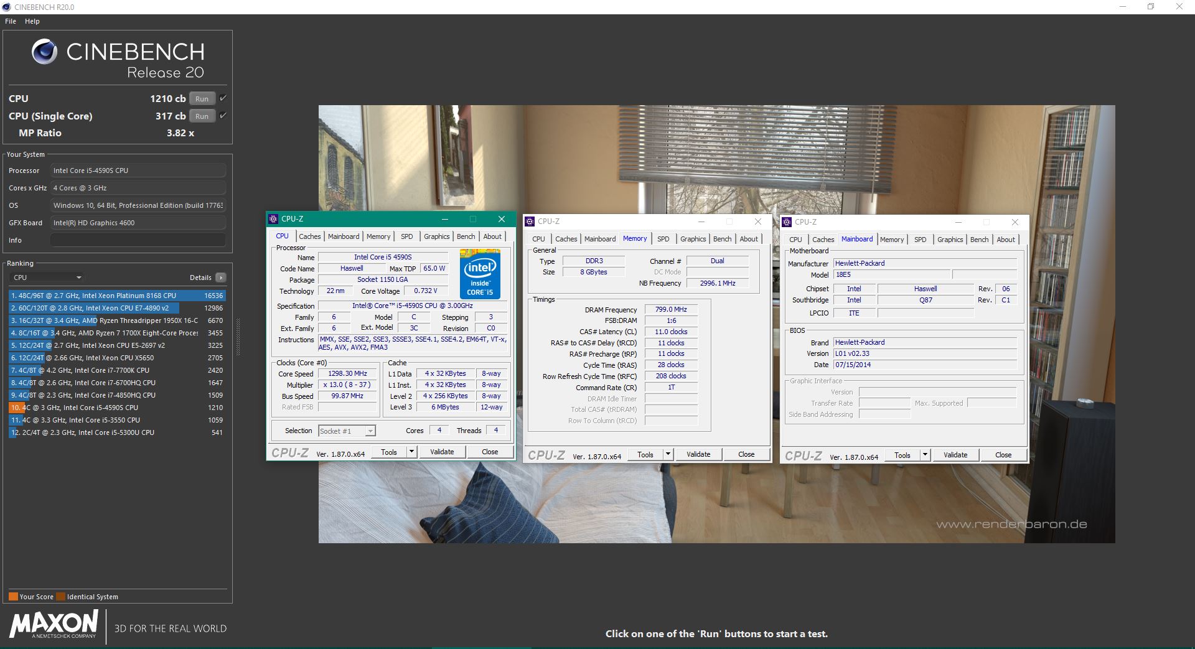Select ranking row Ryzen Threadripper 1950X
This screenshot has height=649, width=1195.
pyautogui.click(x=117, y=320)
